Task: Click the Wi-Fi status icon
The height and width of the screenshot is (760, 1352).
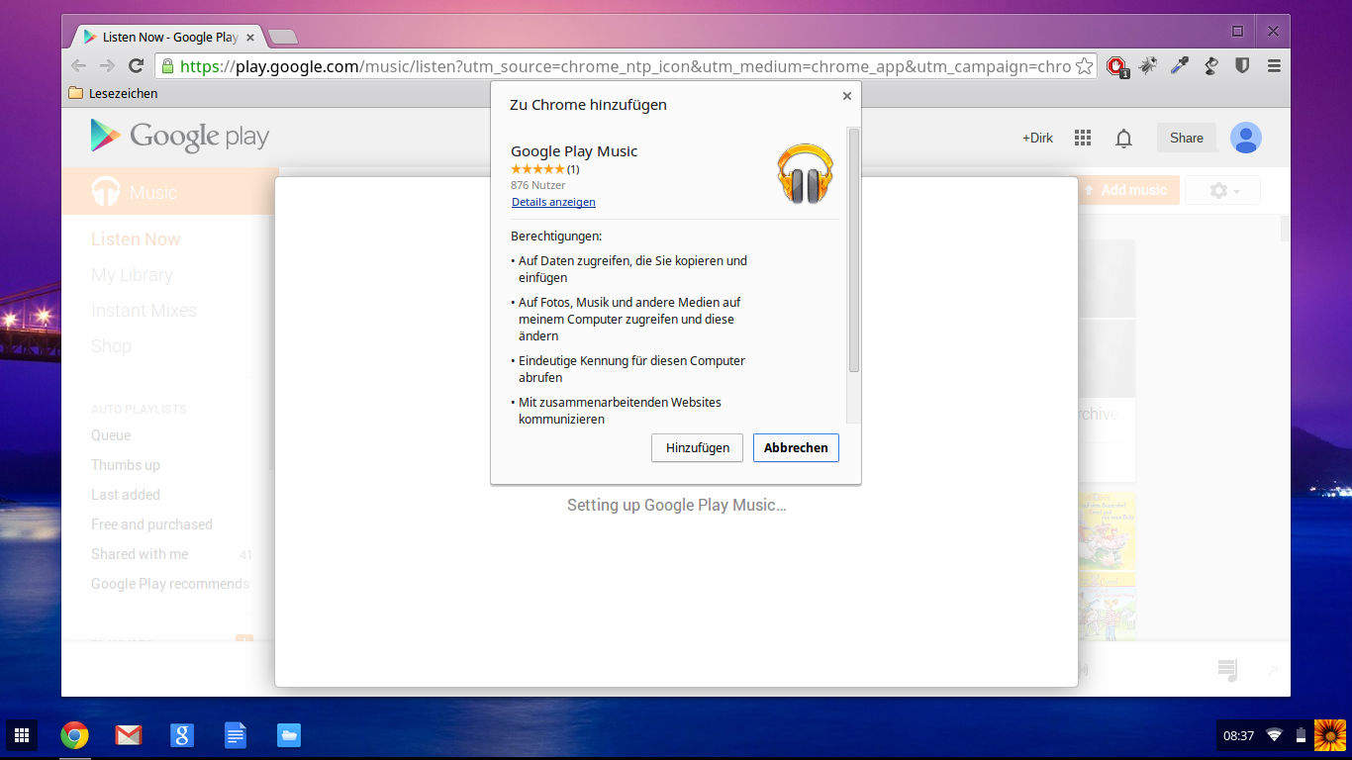Action: click(1274, 735)
